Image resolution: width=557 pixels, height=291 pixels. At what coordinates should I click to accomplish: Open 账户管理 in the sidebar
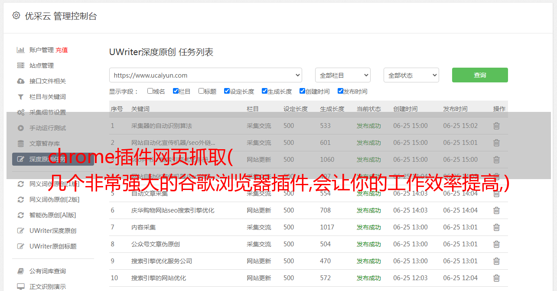click(42, 50)
